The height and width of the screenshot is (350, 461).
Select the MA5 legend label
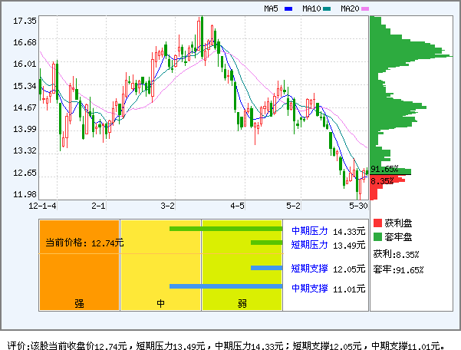271,8
